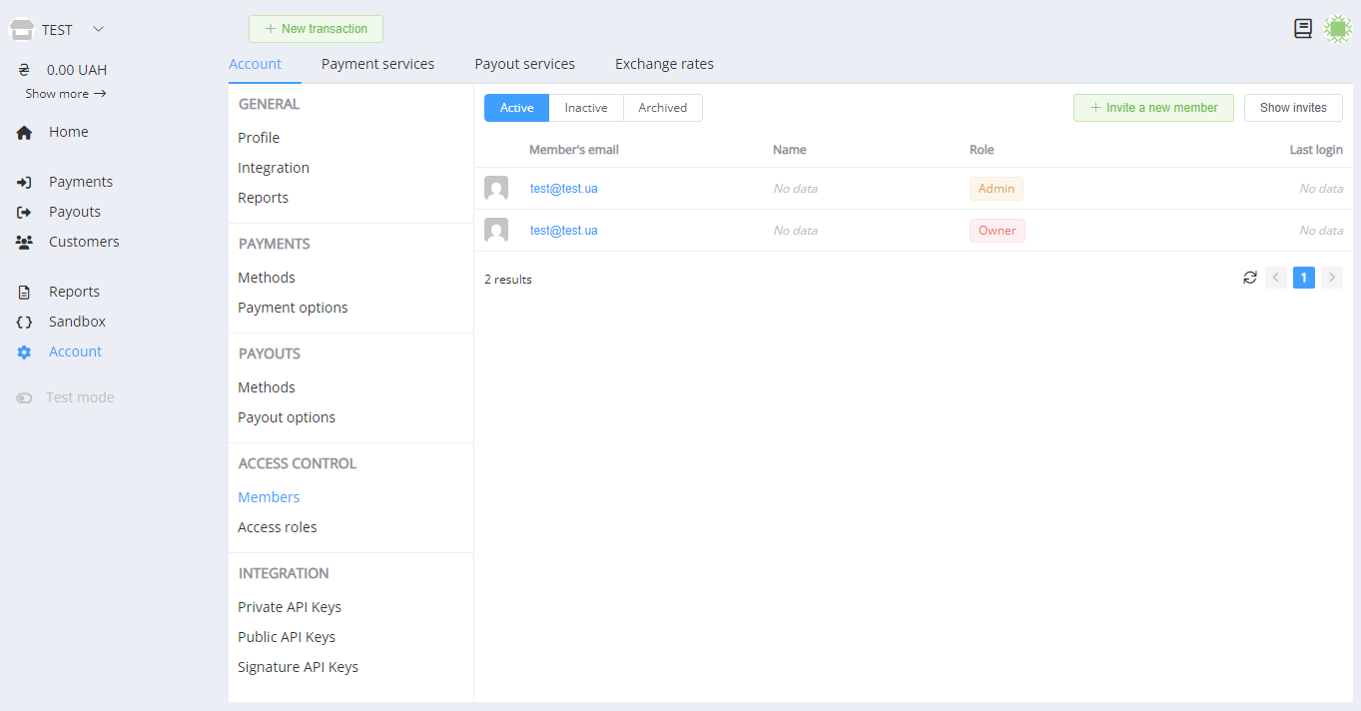Open Private API Keys settings

tap(290, 607)
